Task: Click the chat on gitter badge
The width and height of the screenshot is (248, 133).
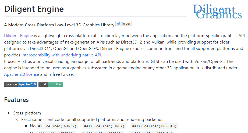Action: (x=51, y=84)
